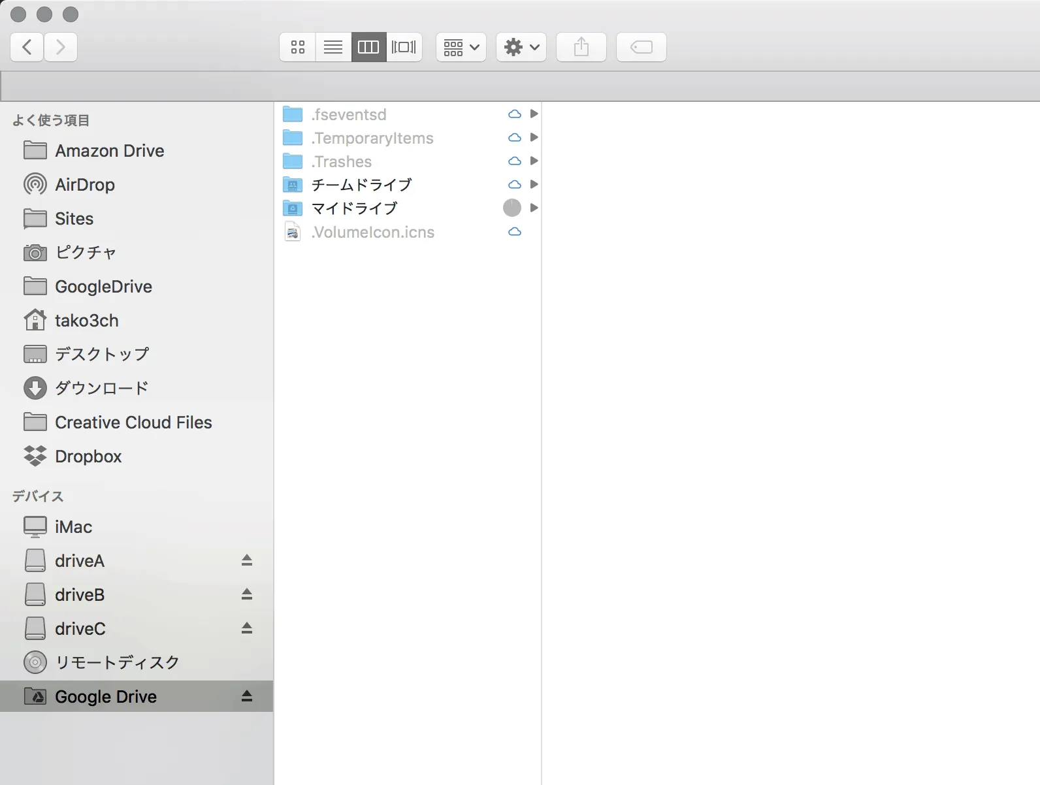The image size is (1040, 785).
Task: Eject driveA from the sidebar
Action: 247,560
